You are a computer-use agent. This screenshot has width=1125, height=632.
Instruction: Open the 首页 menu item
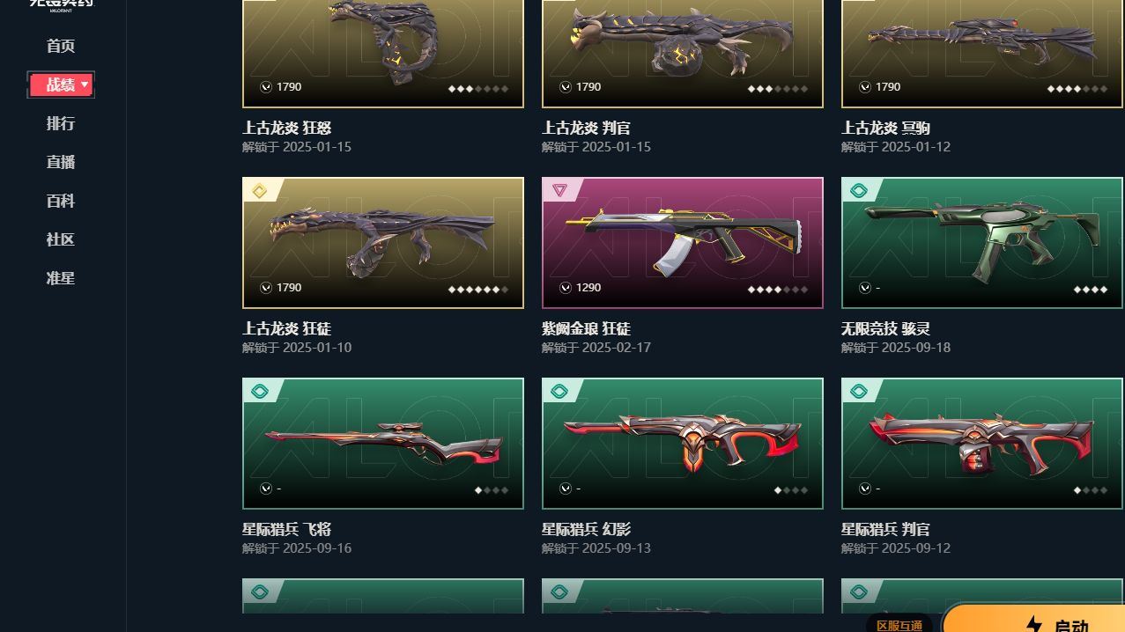pos(61,46)
